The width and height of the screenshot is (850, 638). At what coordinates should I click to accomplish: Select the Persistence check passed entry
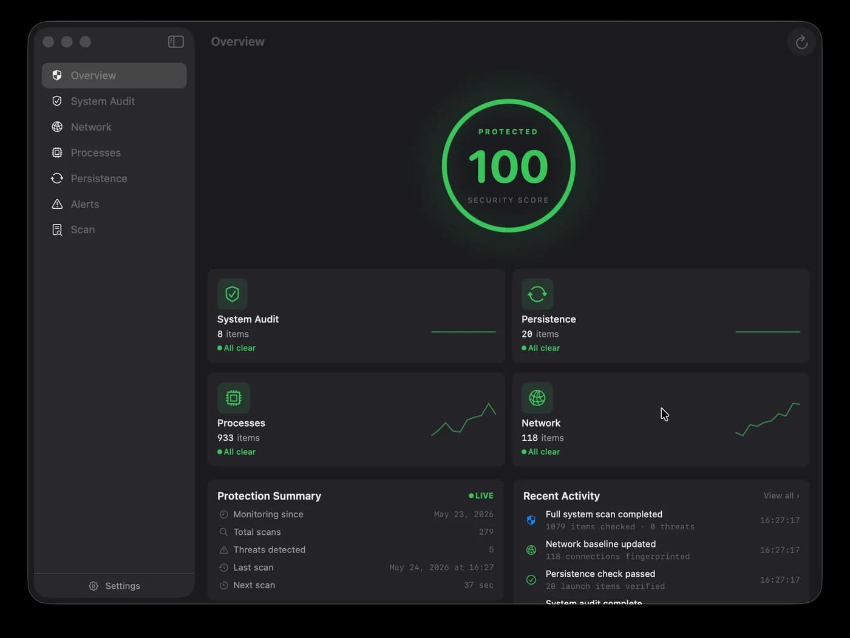coord(662,580)
